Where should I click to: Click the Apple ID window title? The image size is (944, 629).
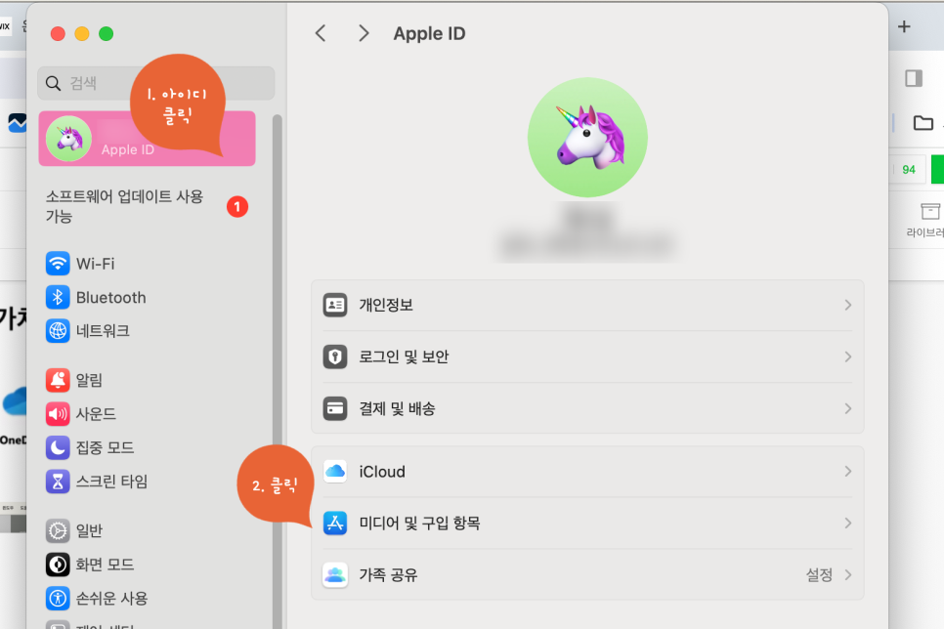429,34
